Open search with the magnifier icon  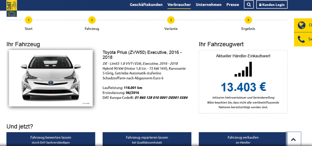(x=249, y=5)
